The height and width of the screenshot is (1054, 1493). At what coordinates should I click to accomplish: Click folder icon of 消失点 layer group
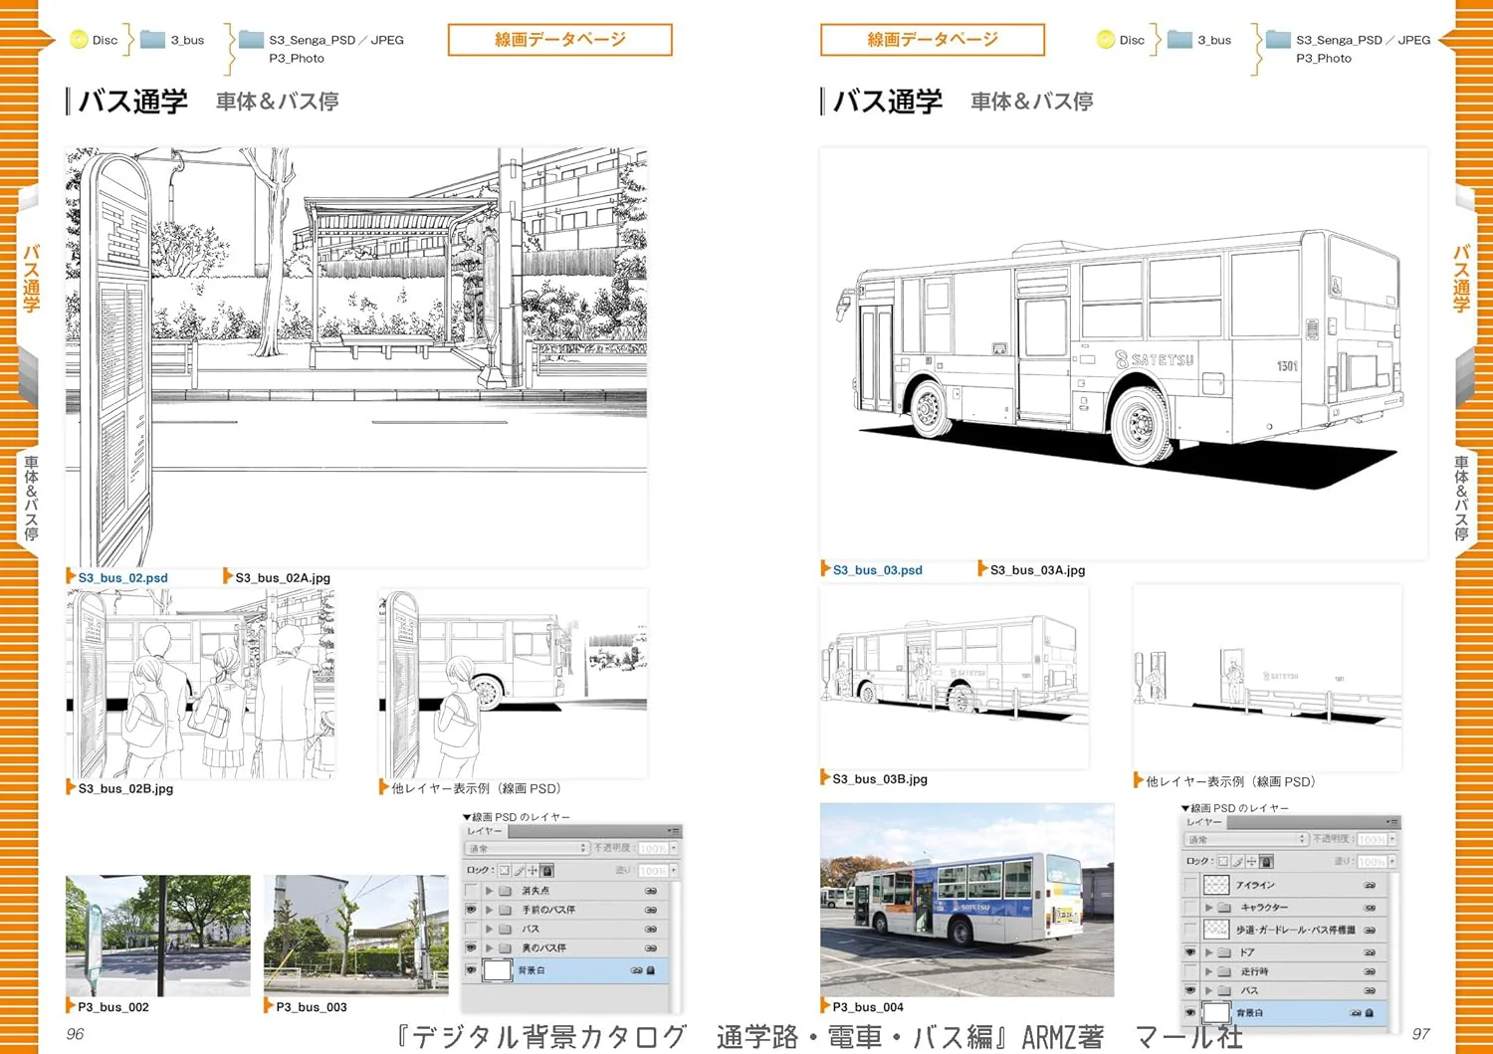[x=505, y=891]
